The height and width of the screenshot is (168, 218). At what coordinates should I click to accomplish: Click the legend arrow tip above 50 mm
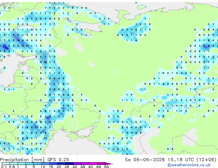point(109,164)
